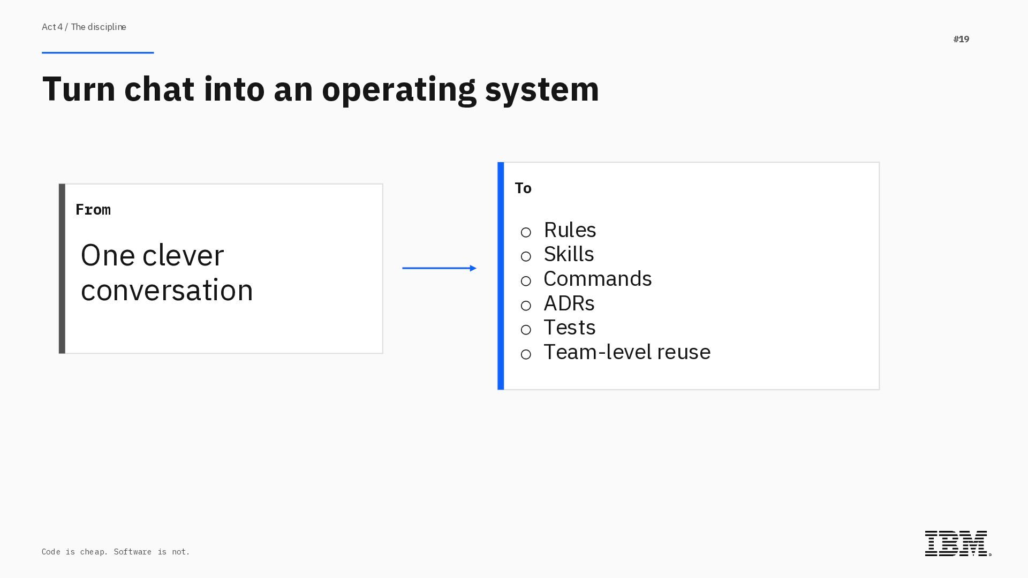The height and width of the screenshot is (578, 1028).
Task: Click the "Team-level reuse" list item text
Action: pyautogui.click(x=627, y=352)
